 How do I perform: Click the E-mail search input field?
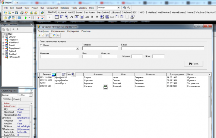click(x=162, y=48)
